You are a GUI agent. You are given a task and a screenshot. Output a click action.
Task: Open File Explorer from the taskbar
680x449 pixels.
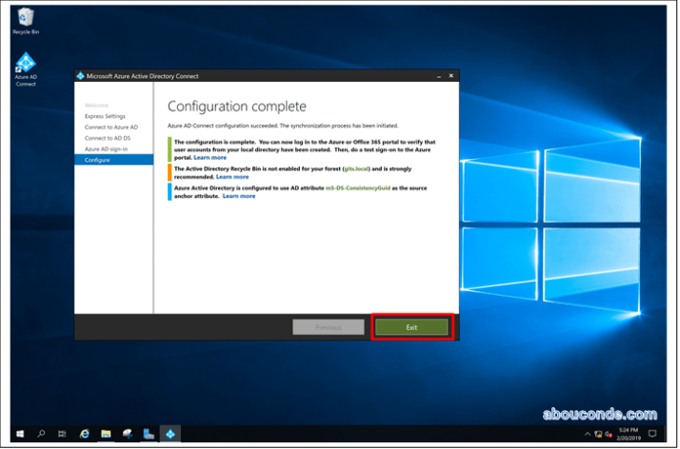click(106, 434)
